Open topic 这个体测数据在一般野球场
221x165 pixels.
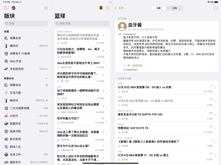82,93
